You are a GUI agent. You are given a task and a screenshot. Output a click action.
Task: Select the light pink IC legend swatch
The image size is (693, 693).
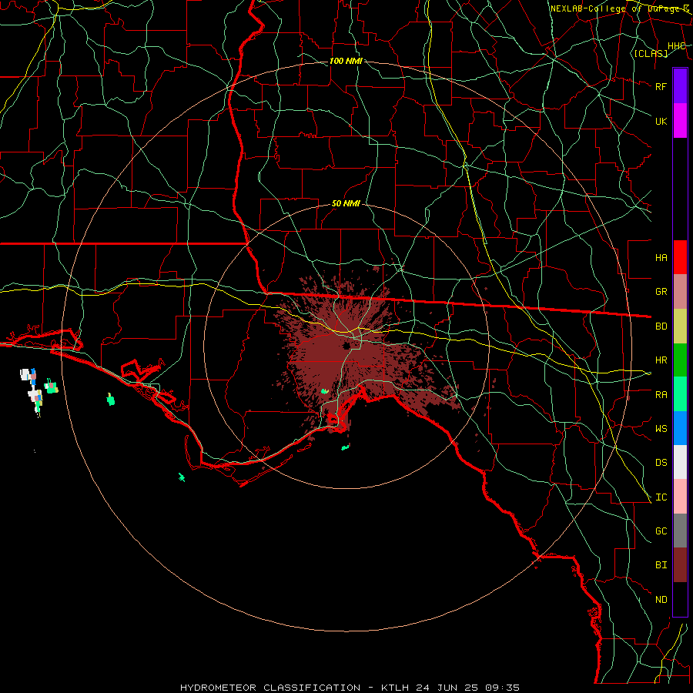coord(680,497)
